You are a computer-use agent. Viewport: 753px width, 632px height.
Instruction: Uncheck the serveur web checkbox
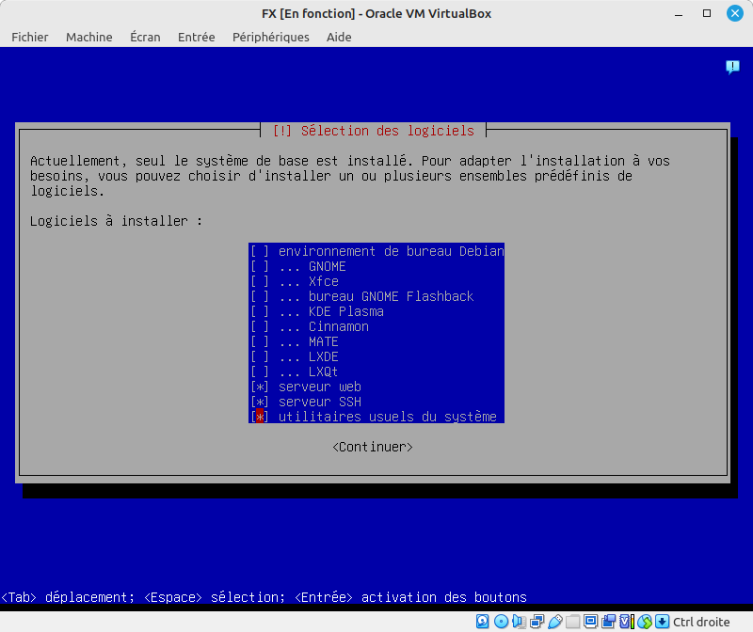pyautogui.click(x=260, y=387)
